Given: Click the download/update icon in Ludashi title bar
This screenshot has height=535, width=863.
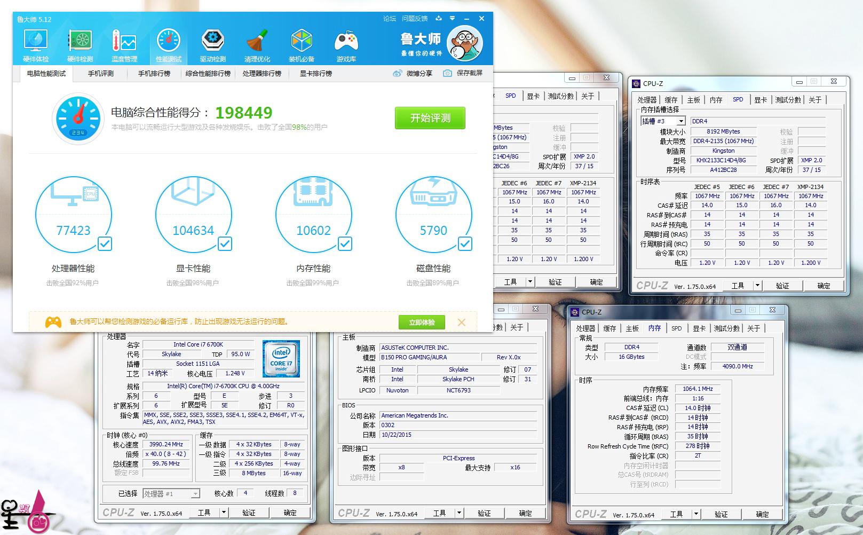Looking at the screenshot, I should pos(439,18).
